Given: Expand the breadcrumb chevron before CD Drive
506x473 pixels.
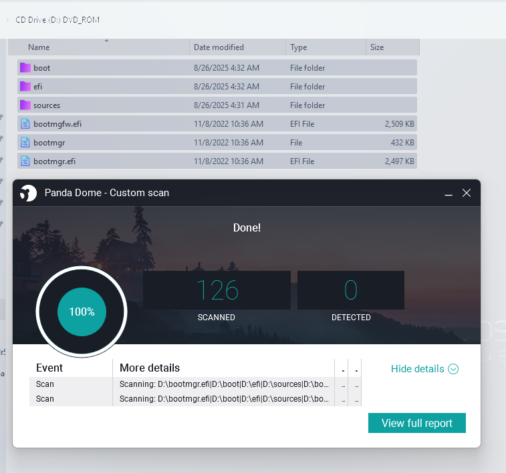Looking at the screenshot, I should 7,20.
